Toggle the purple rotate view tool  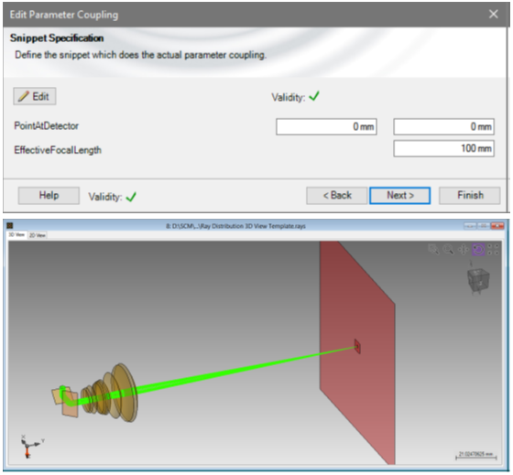[x=478, y=250]
